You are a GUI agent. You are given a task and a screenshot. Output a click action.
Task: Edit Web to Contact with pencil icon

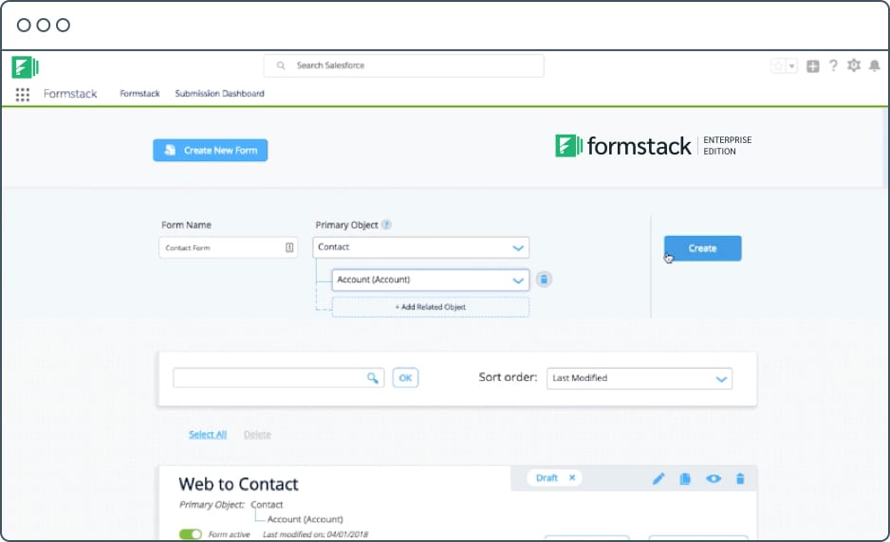[x=658, y=479]
